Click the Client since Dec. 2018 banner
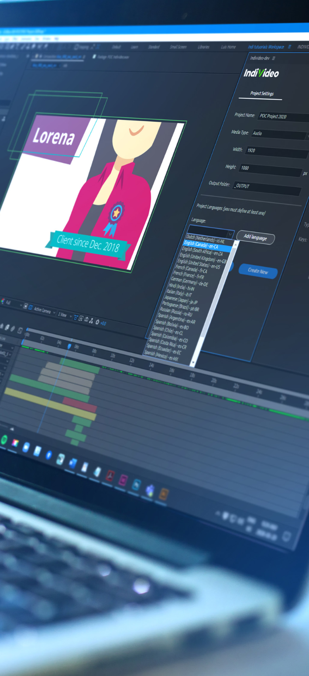The height and width of the screenshot is (676, 309). tap(88, 244)
